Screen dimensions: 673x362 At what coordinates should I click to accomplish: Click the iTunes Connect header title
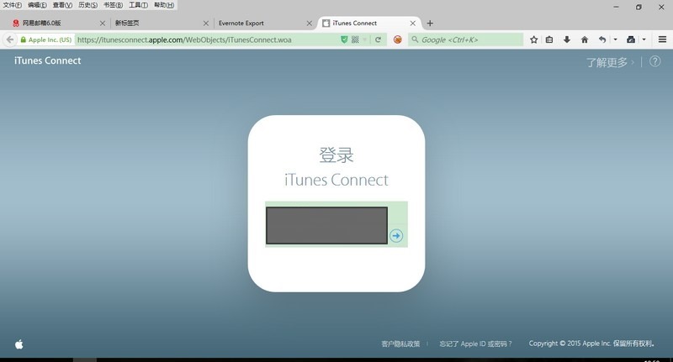coord(48,60)
